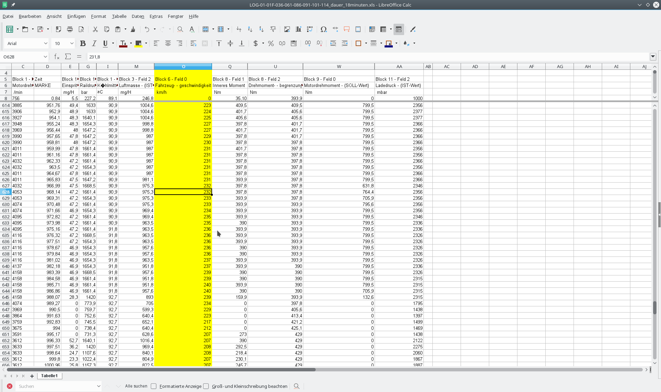Format as currency dollar icon

255,43
